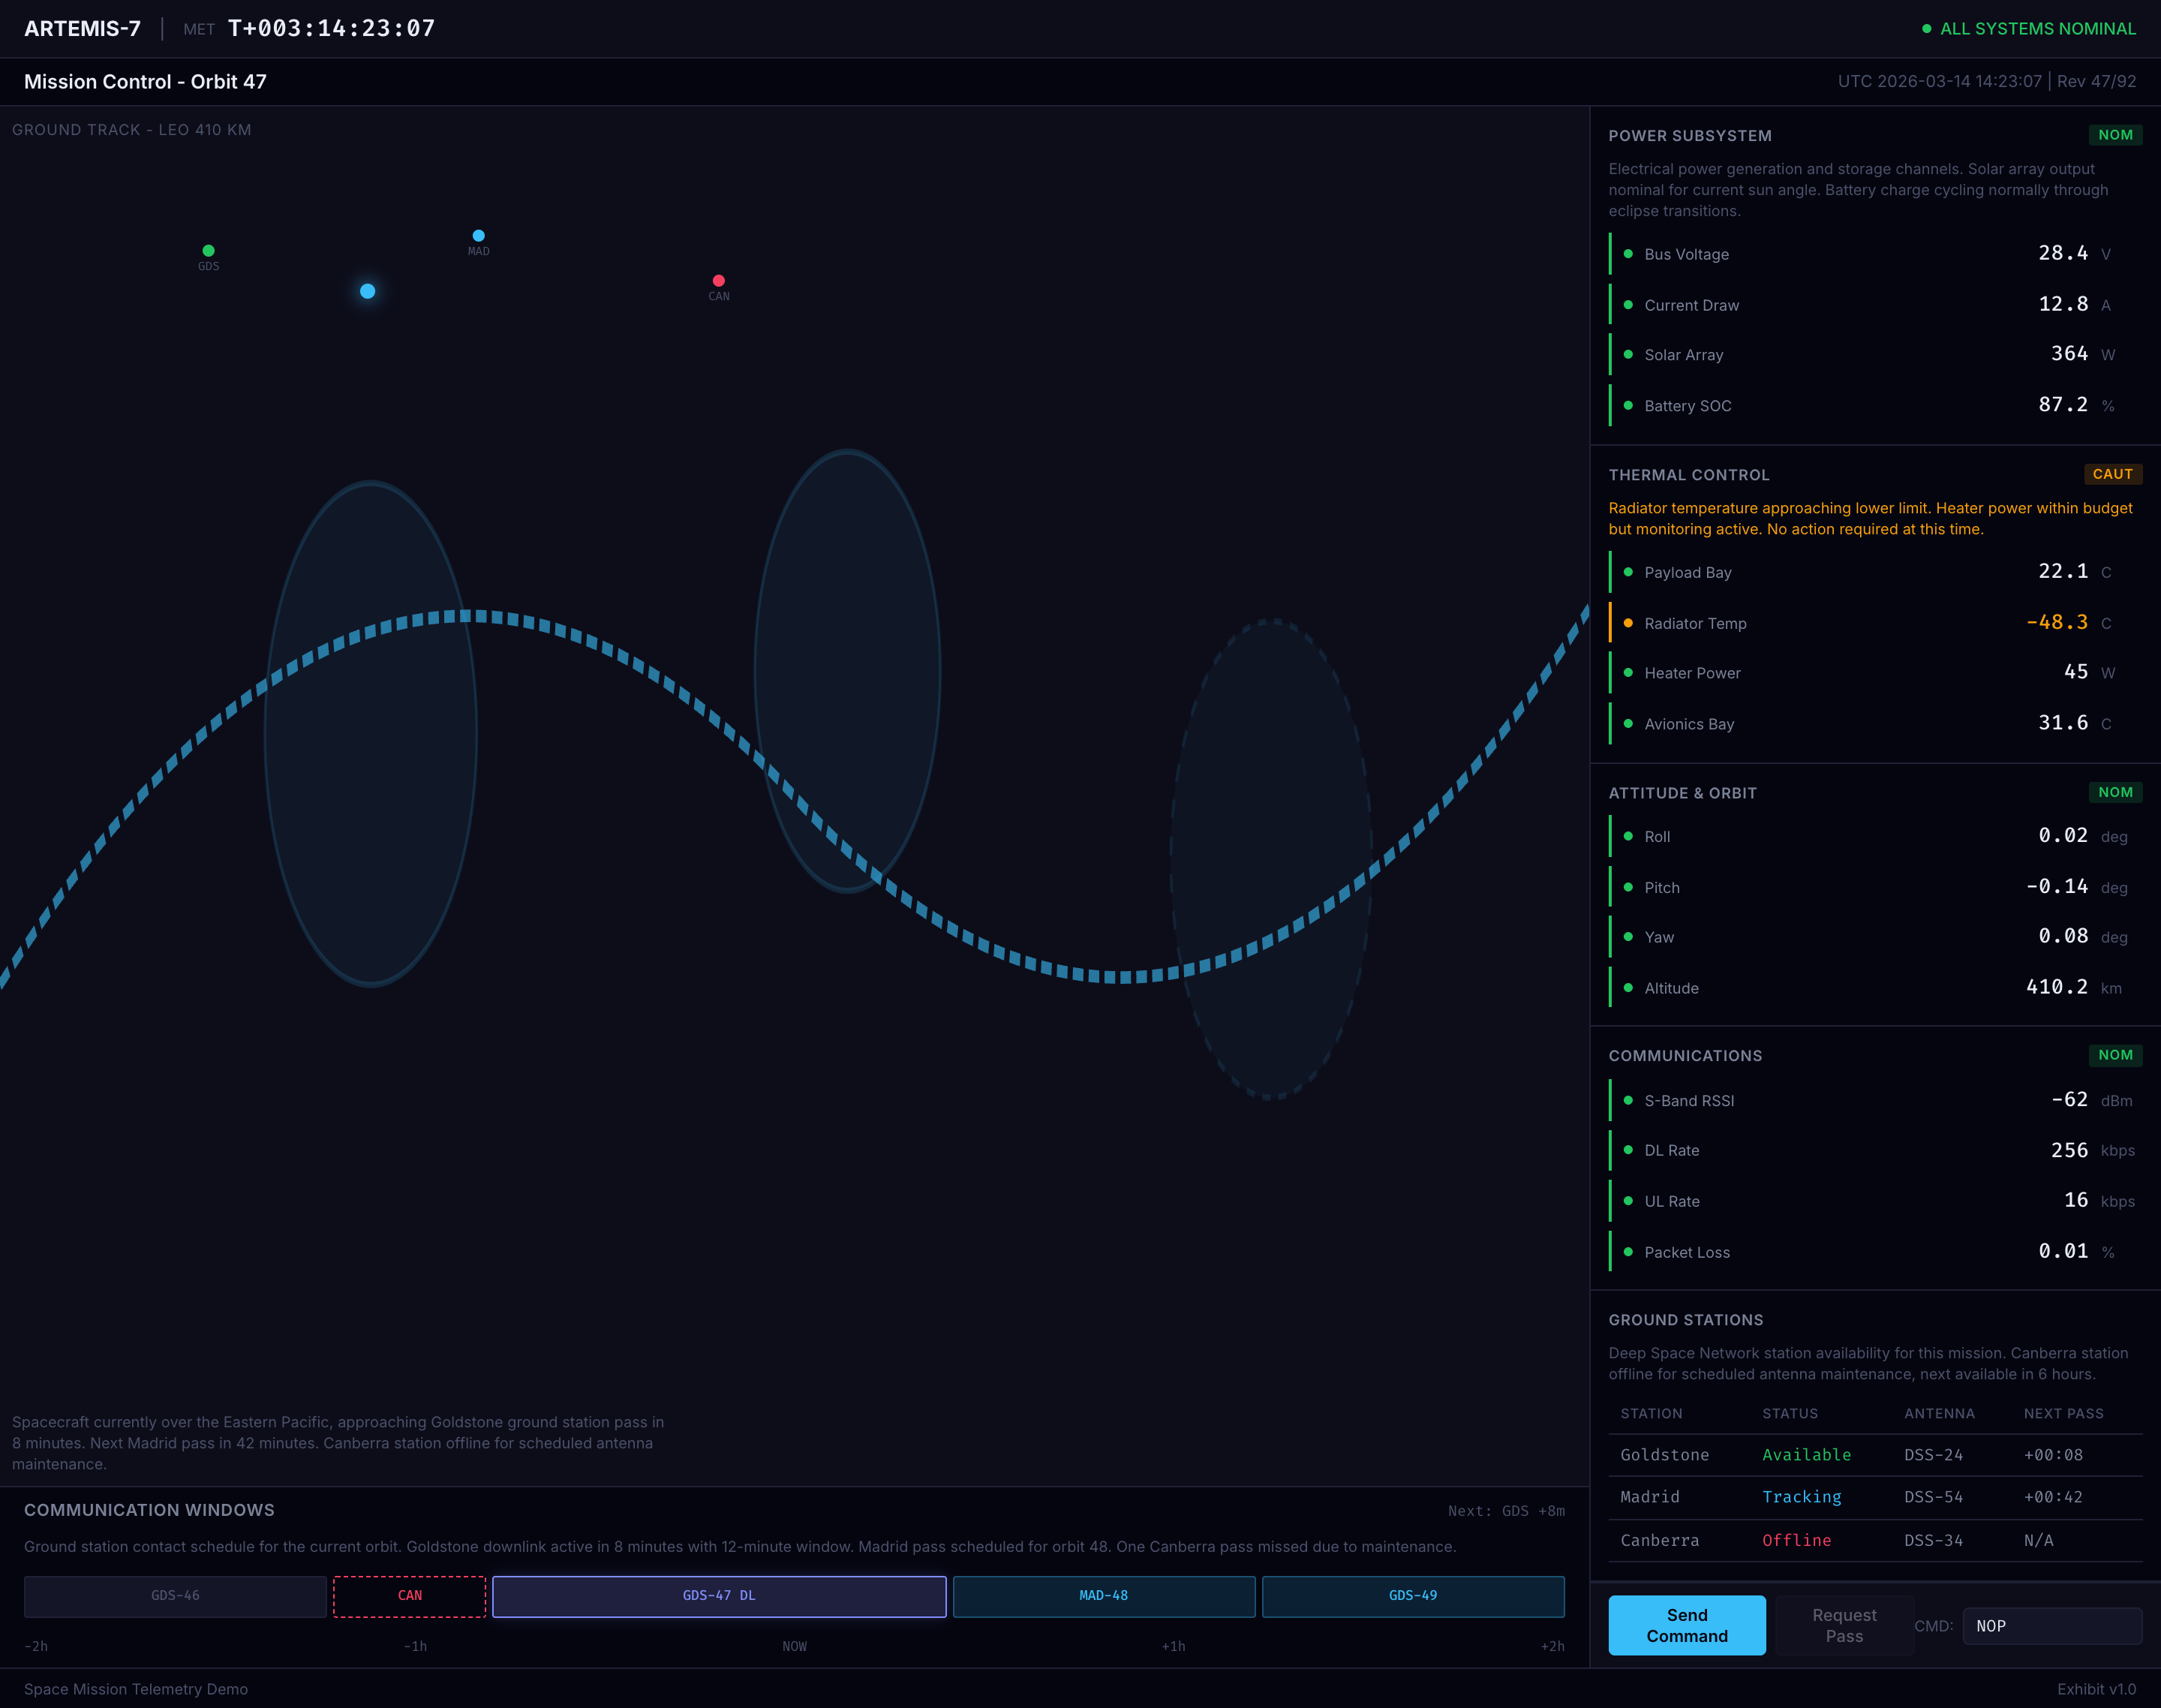The width and height of the screenshot is (2161, 1708).
Task: Click the NOM badge on Attitude & Orbit
Action: pyautogui.click(x=2116, y=792)
